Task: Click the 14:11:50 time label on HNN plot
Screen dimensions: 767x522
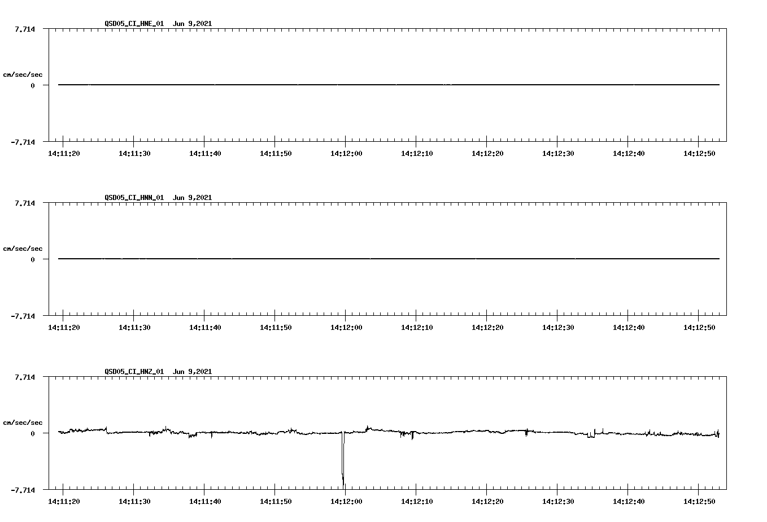Action: point(276,328)
